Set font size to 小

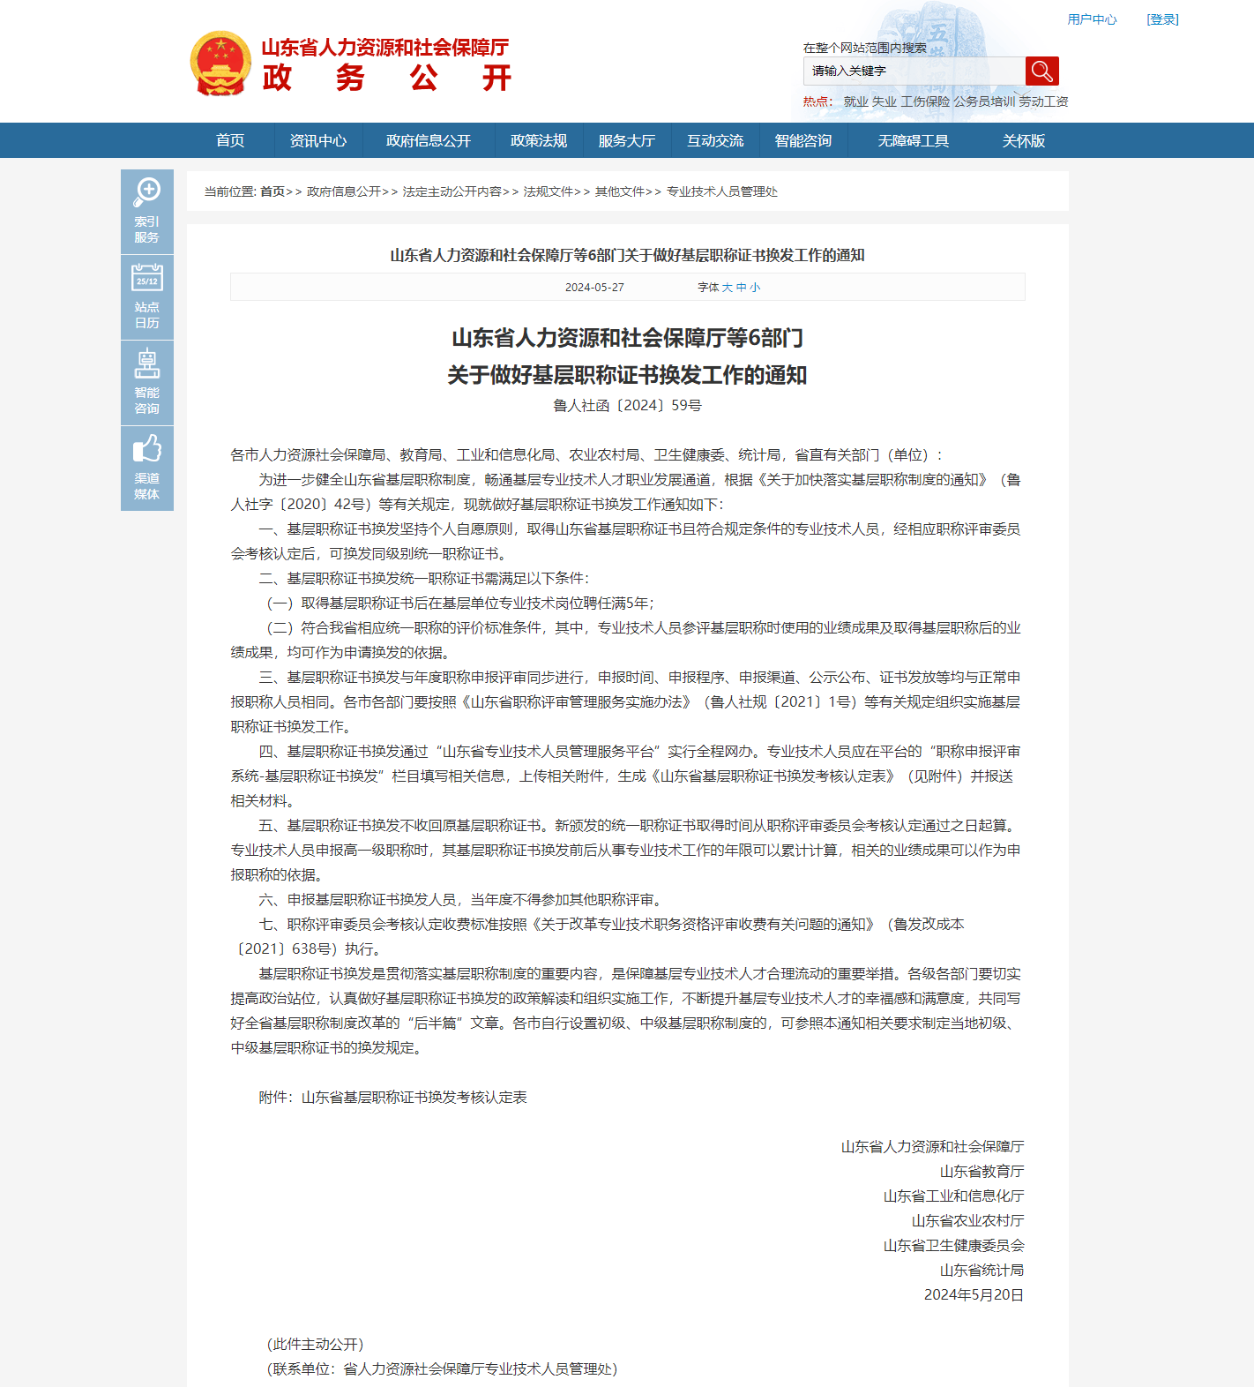point(755,288)
